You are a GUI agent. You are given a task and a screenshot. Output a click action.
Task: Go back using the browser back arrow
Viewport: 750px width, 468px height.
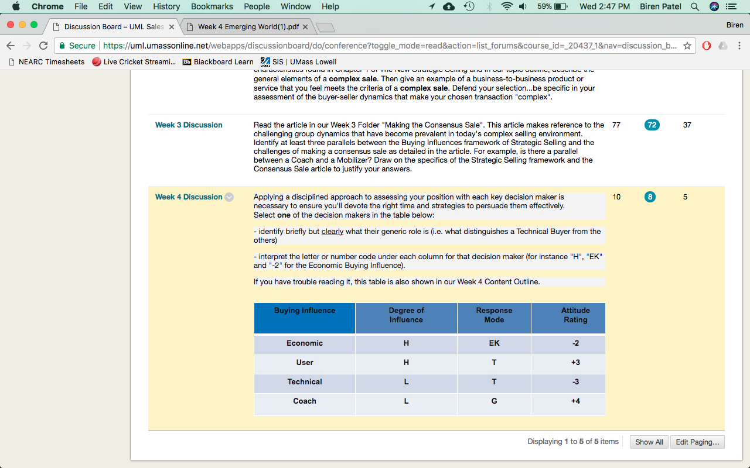[11, 46]
